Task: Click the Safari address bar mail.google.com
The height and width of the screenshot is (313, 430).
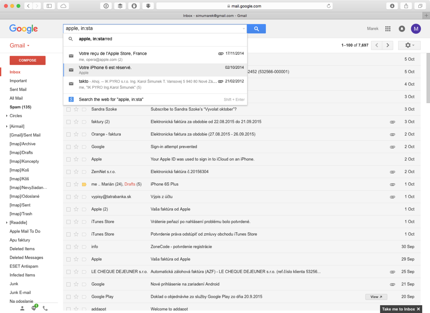Action: (x=244, y=6)
